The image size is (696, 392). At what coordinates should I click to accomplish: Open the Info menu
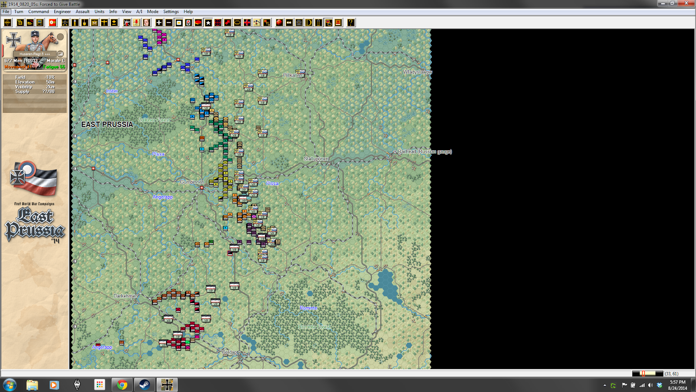pyautogui.click(x=113, y=12)
